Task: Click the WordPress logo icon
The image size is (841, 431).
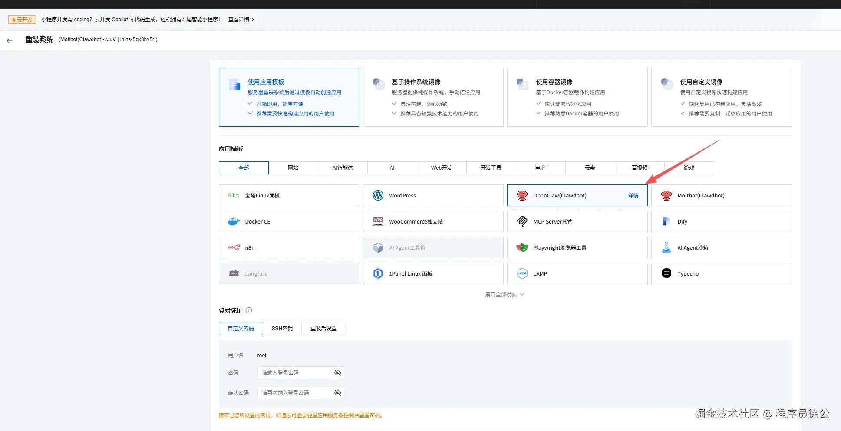Action: (x=378, y=195)
